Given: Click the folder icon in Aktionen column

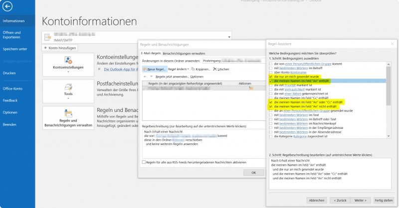Looking at the screenshot, I should coord(251,88).
